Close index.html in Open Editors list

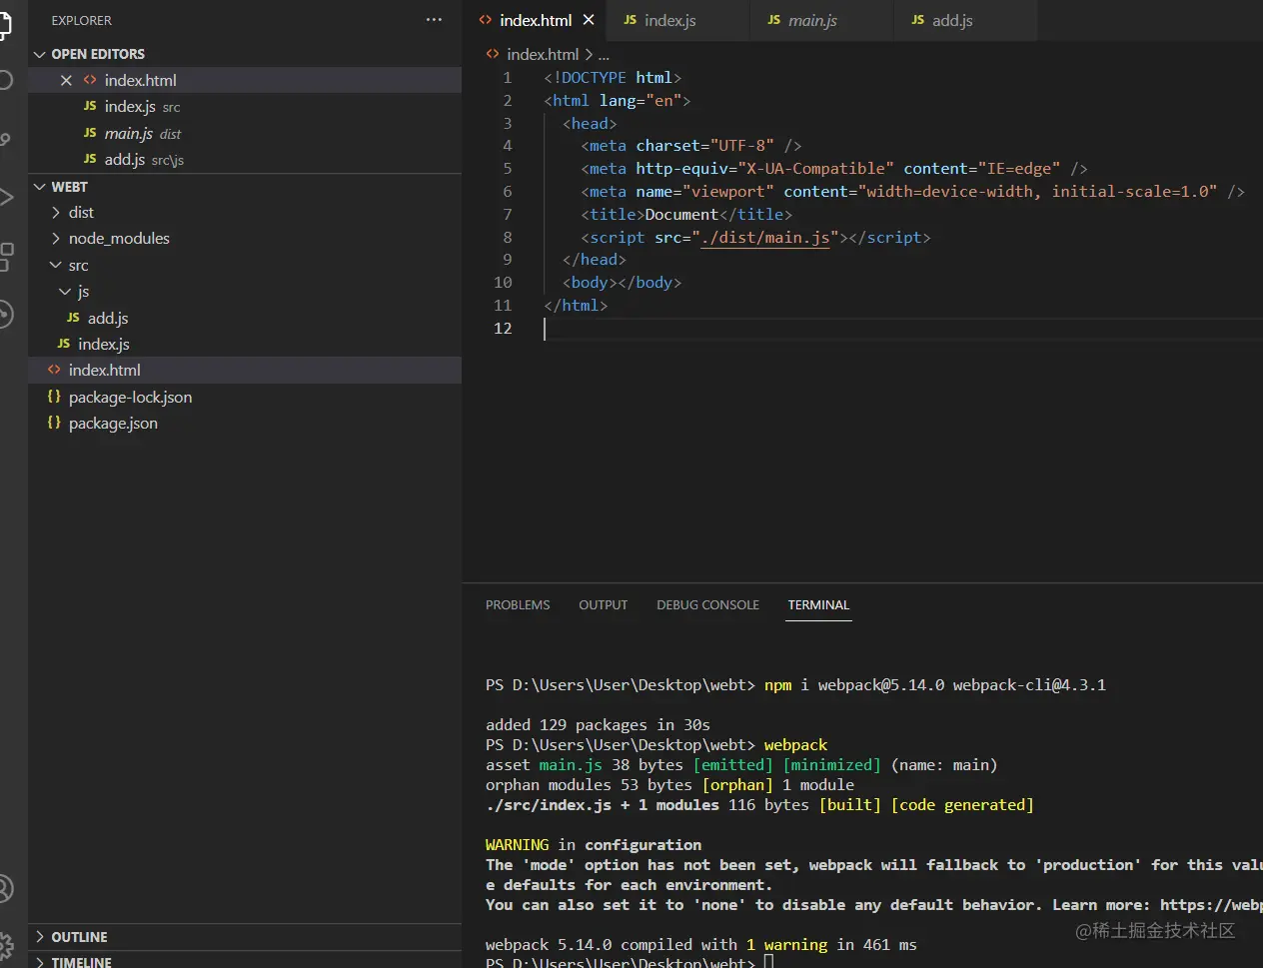pos(66,80)
